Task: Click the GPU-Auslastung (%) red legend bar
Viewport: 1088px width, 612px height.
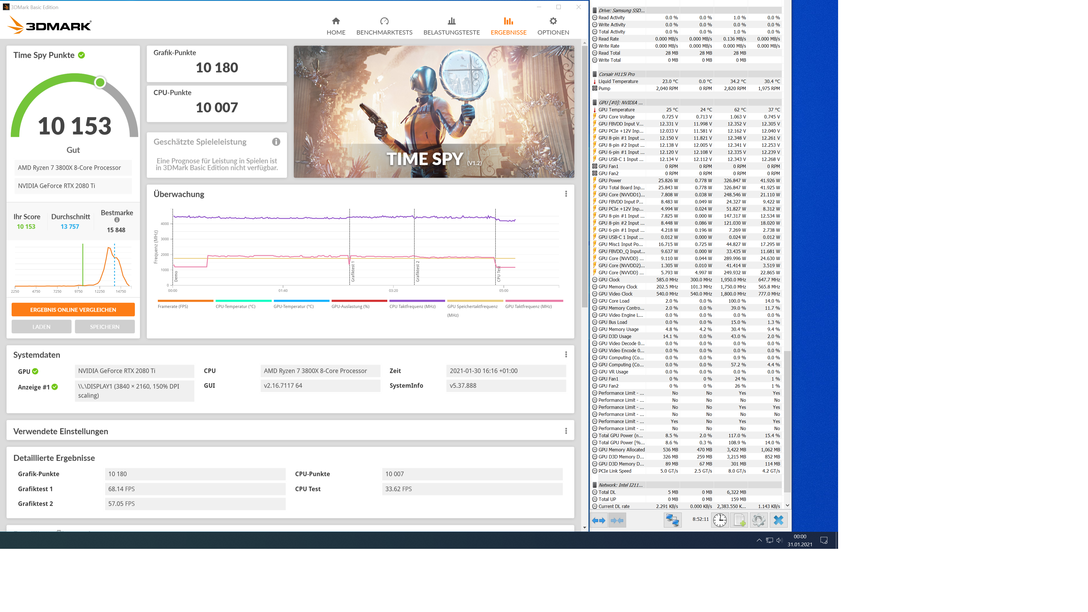Action: click(360, 301)
